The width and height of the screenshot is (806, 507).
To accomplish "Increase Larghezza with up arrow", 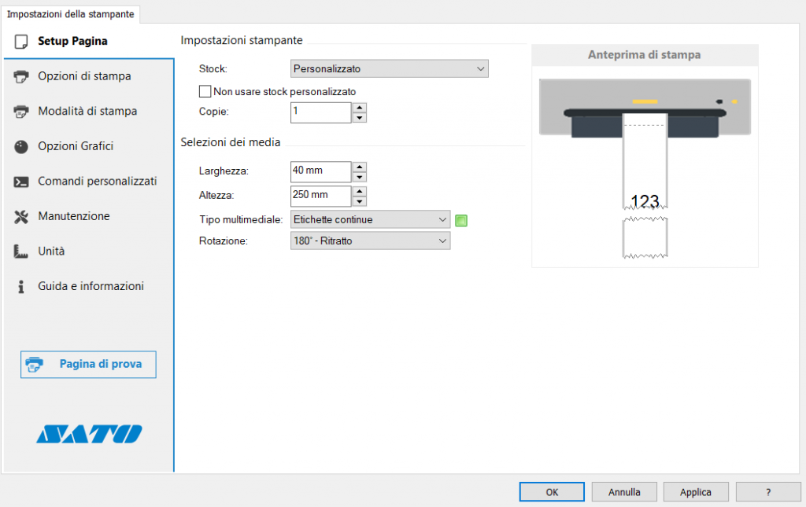I will pyautogui.click(x=360, y=167).
